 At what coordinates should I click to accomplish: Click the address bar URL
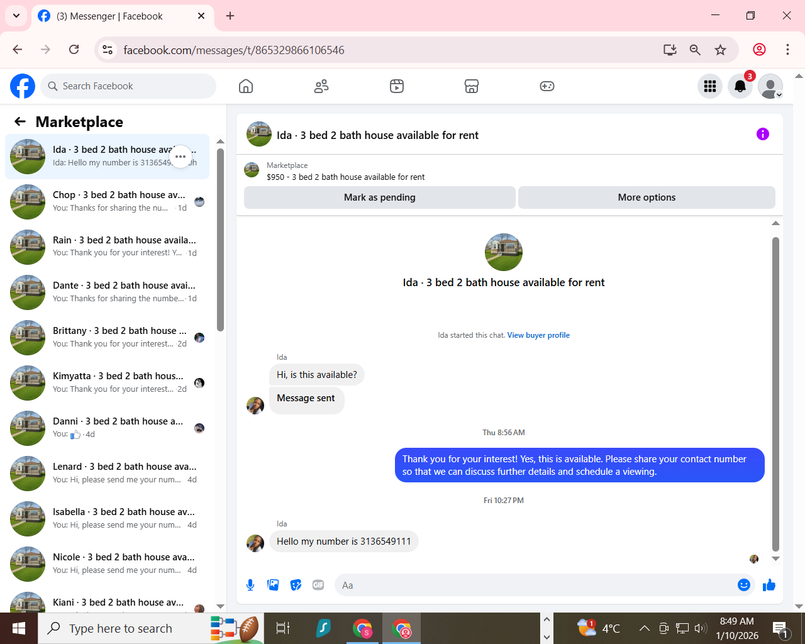[x=234, y=50]
